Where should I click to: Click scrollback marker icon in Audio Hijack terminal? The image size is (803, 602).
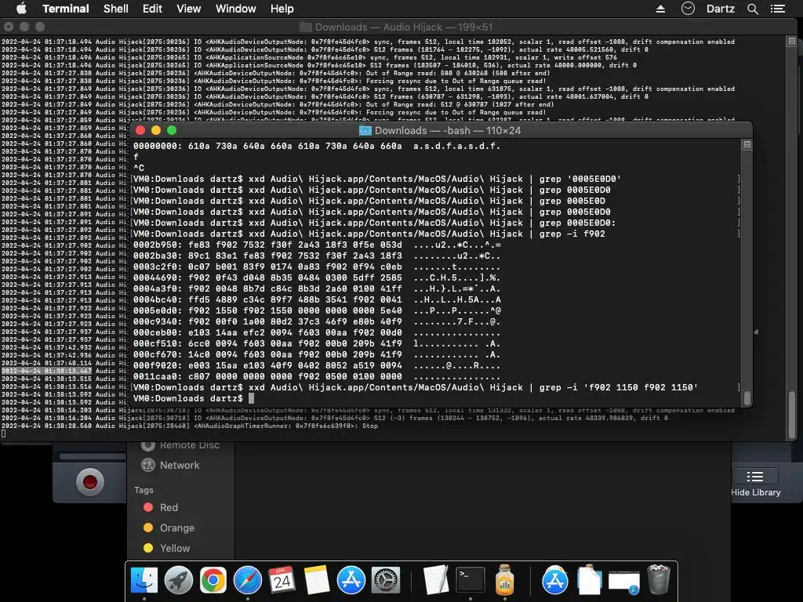[x=792, y=41]
